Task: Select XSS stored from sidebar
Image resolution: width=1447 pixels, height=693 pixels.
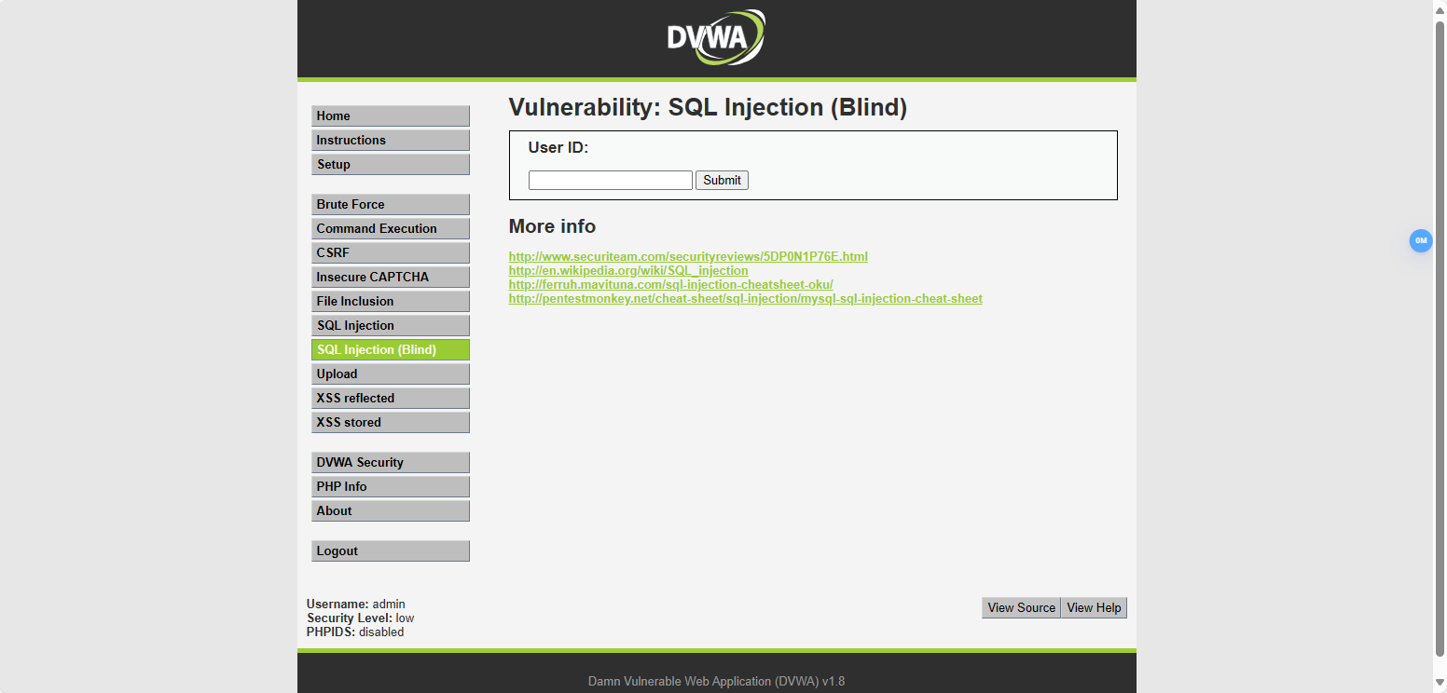Action: coord(390,423)
